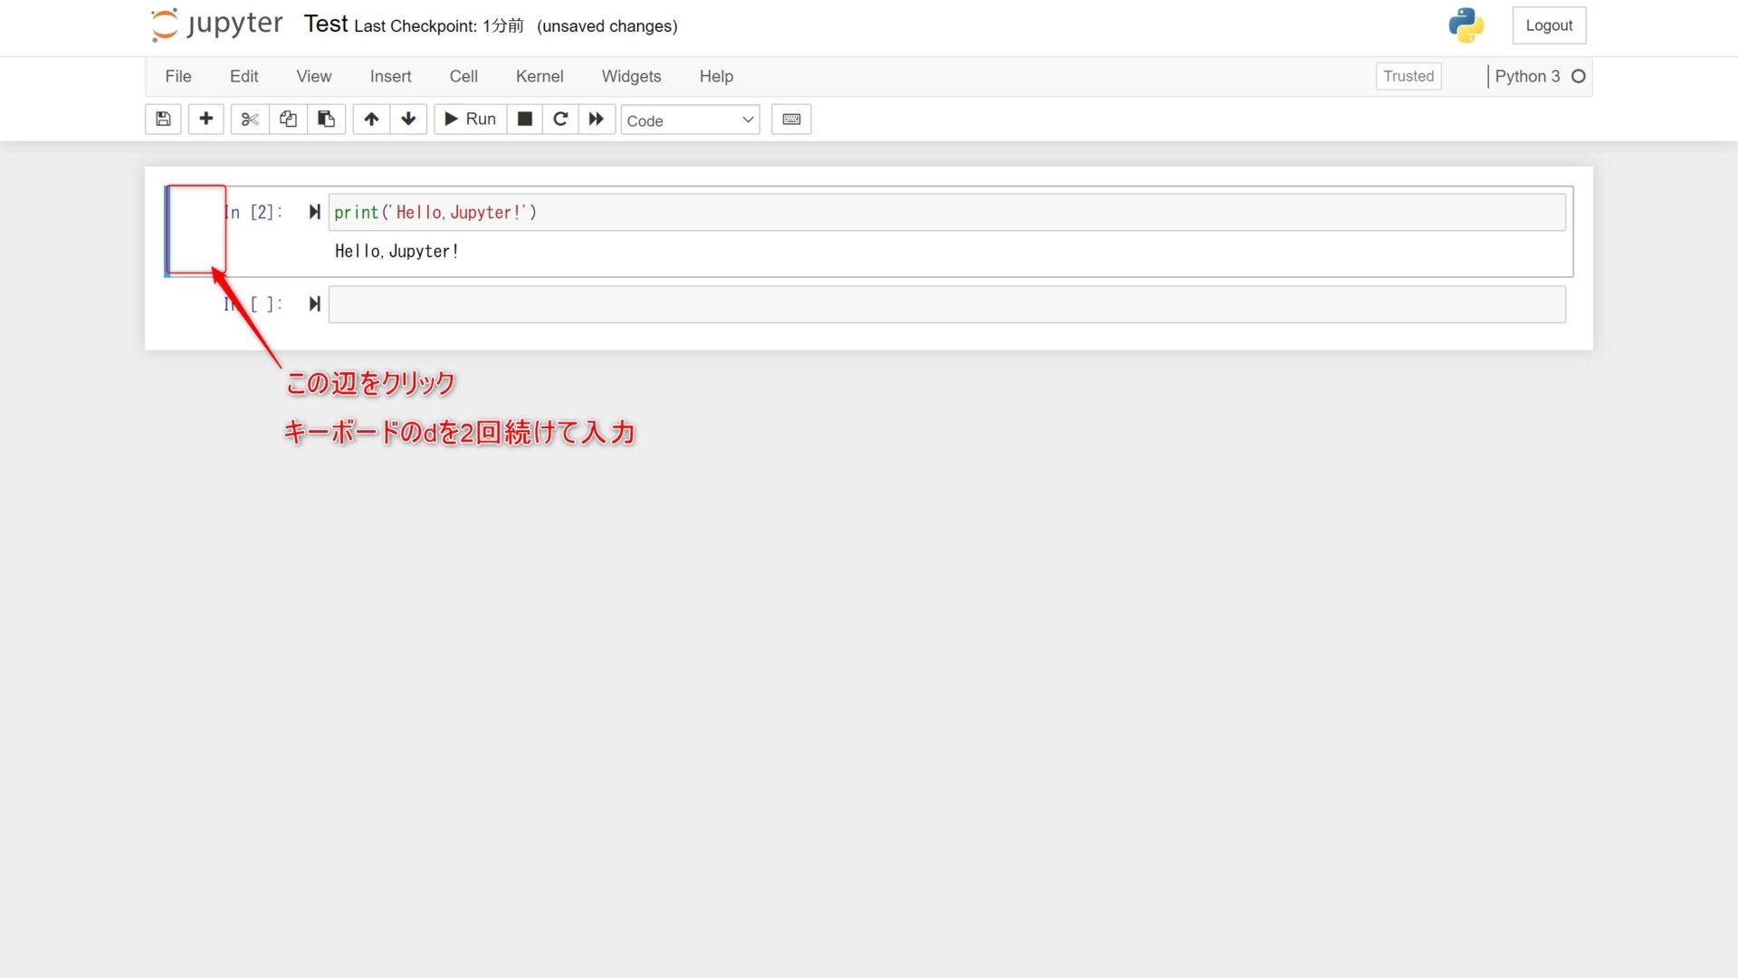This screenshot has height=978, width=1738.
Task: Open the Widgets menu
Action: coord(631,76)
